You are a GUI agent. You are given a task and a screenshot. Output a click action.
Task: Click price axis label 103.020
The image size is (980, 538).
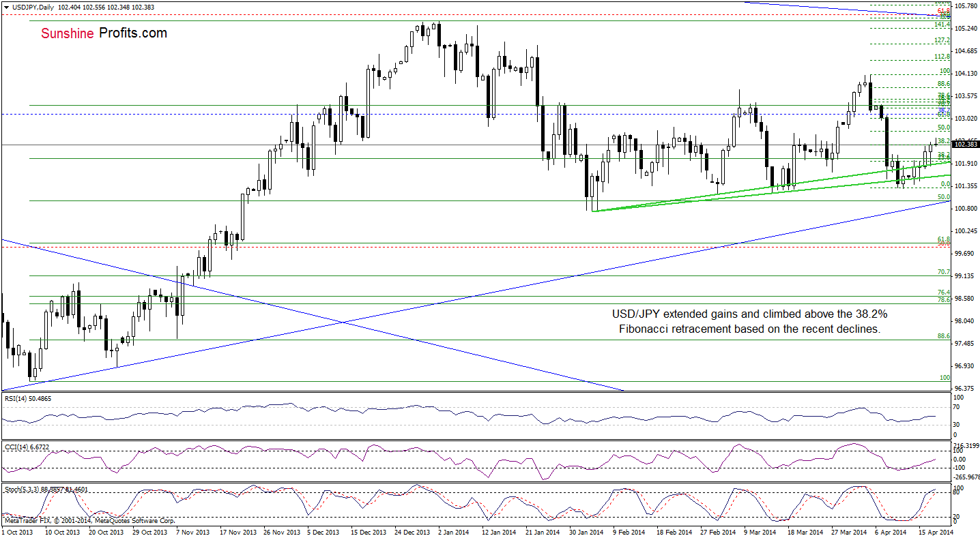(x=966, y=119)
